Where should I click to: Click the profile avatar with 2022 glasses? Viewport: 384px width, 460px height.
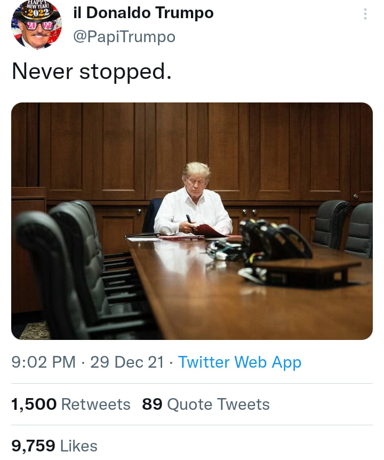pos(36,25)
